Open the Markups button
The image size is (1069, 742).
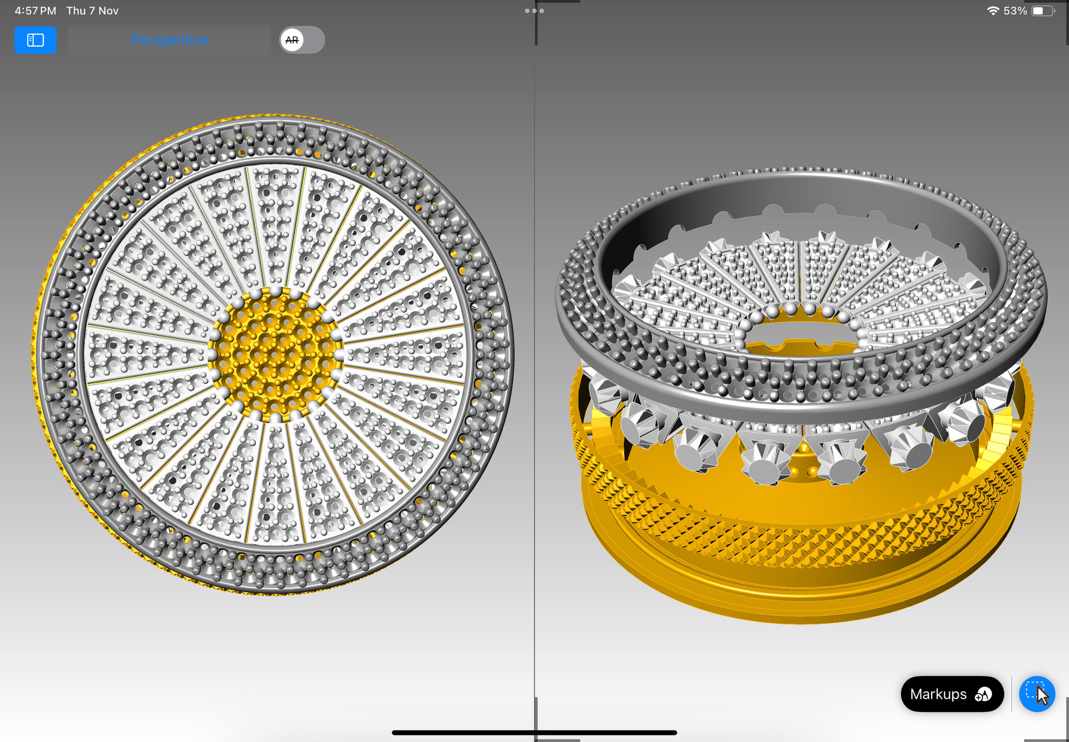939,694
